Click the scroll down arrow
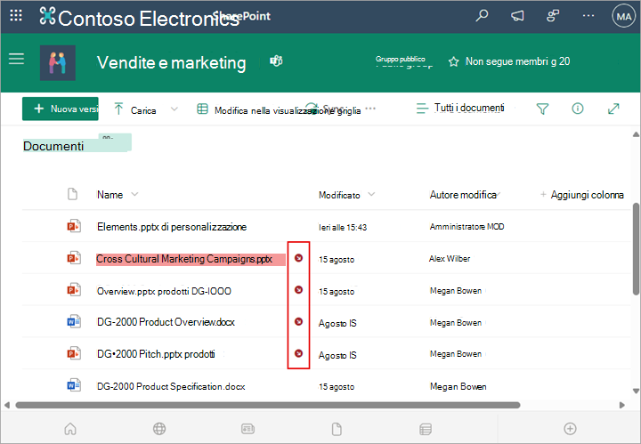Image resolution: width=641 pixels, height=444 pixels. click(x=636, y=391)
